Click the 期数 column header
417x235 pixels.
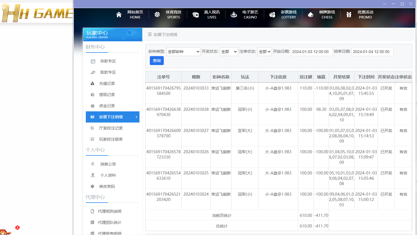click(x=196, y=77)
